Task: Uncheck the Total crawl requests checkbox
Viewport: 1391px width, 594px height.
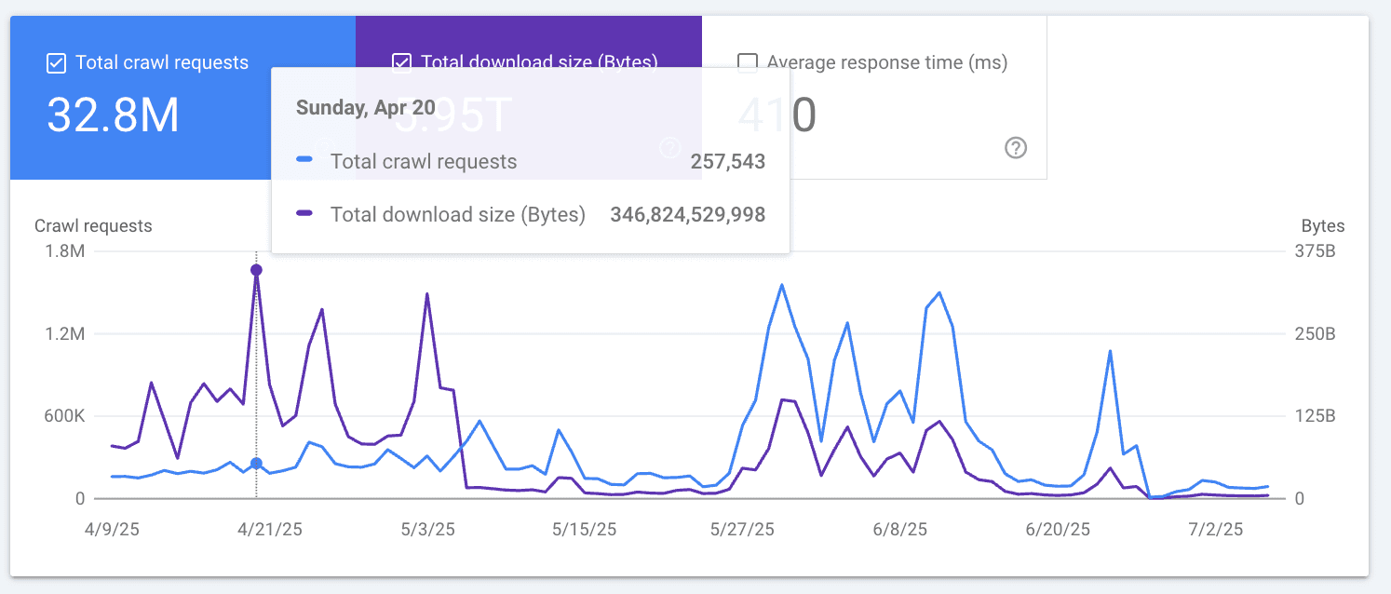Action: click(x=56, y=62)
